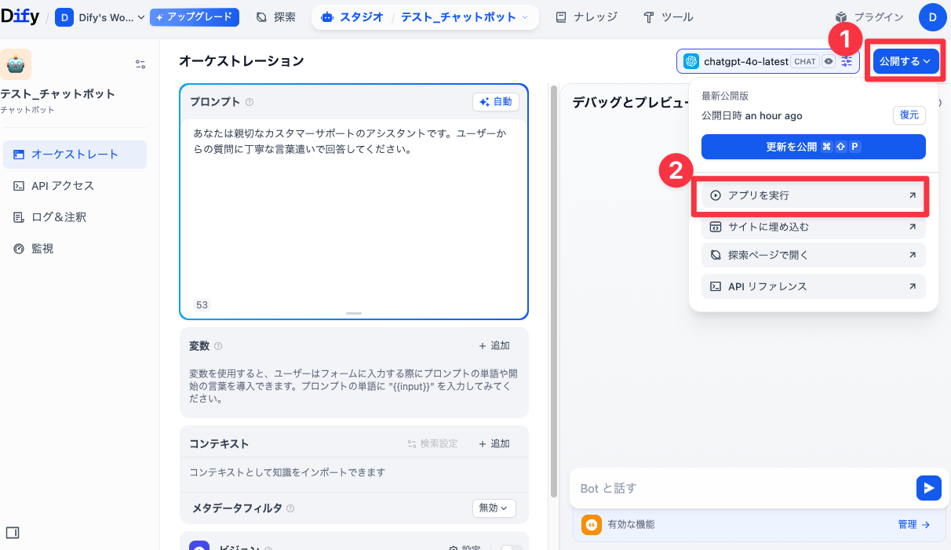951x550 pixels.
Task: Collapse the sidebar panel icon
Action: (x=13, y=533)
